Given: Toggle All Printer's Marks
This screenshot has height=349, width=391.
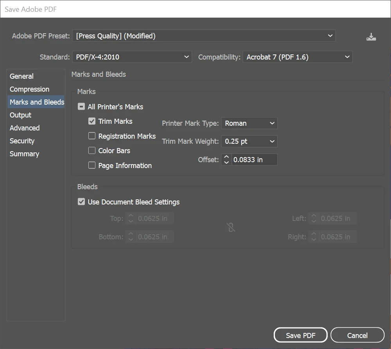Looking at the screenshot, I should tap(81, 106).
